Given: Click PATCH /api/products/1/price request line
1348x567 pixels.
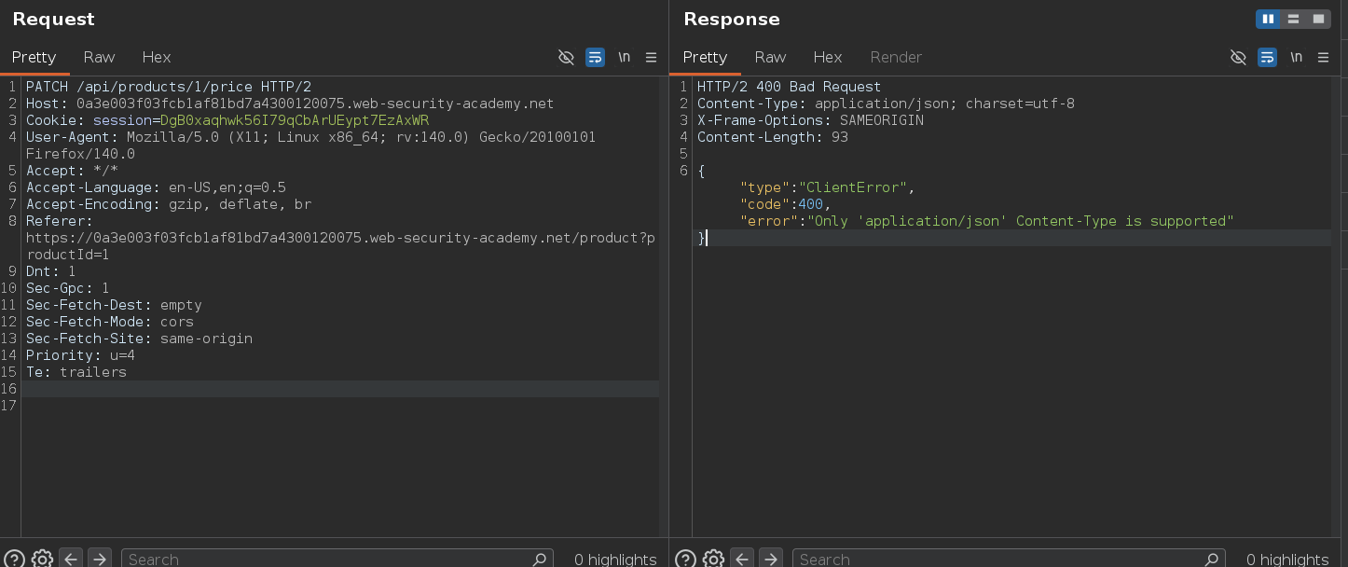Looking at the screenshot, I should tap(169, 87).
